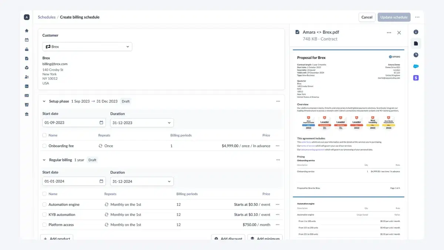Viewport: 444px width, 250px height.
Task: Open Automation engine row options
Action: click(x=277, y=204)
